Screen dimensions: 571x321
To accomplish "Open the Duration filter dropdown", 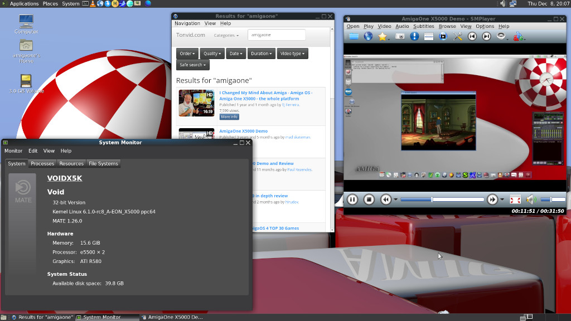I will (x=262, y=53).
